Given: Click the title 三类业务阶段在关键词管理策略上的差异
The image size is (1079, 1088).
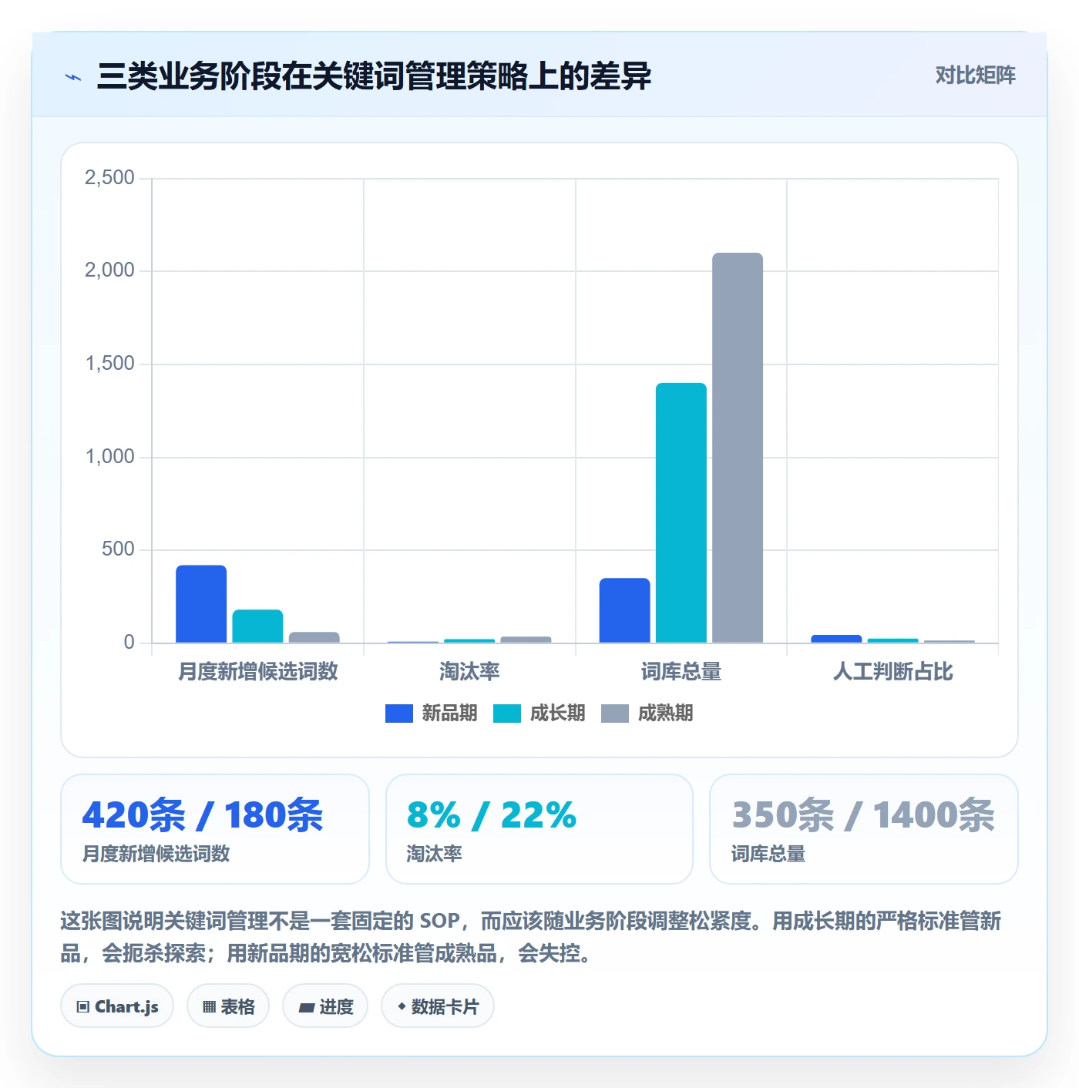Looking at the screenshot, I should tap(374, 76).
